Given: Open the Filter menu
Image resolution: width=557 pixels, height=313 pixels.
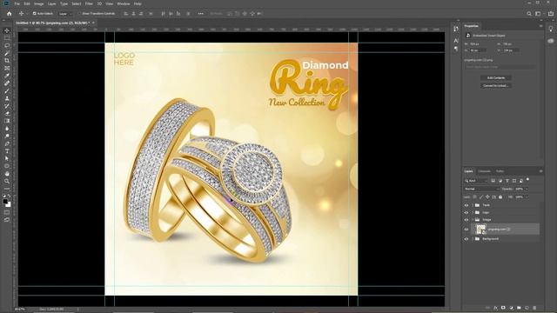Looking at the screenshot, I should point(89,3).
